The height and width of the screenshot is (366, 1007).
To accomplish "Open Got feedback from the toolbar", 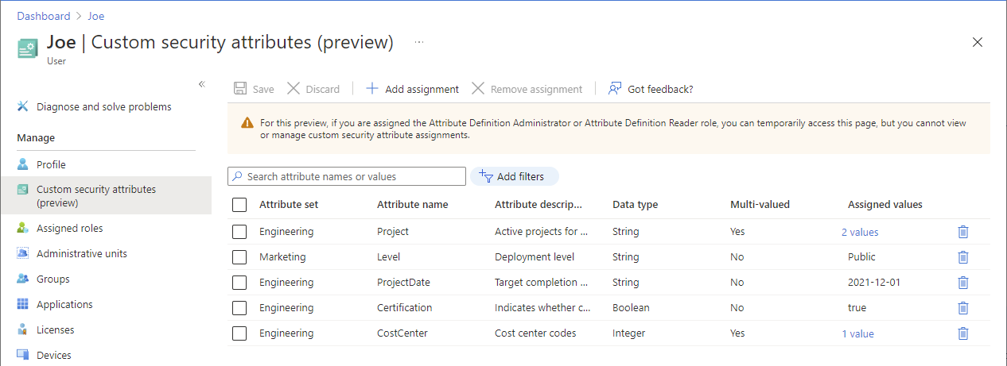I will click(651, 89).
